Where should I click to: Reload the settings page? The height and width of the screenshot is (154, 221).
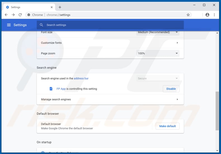click(x=20, y=15)
